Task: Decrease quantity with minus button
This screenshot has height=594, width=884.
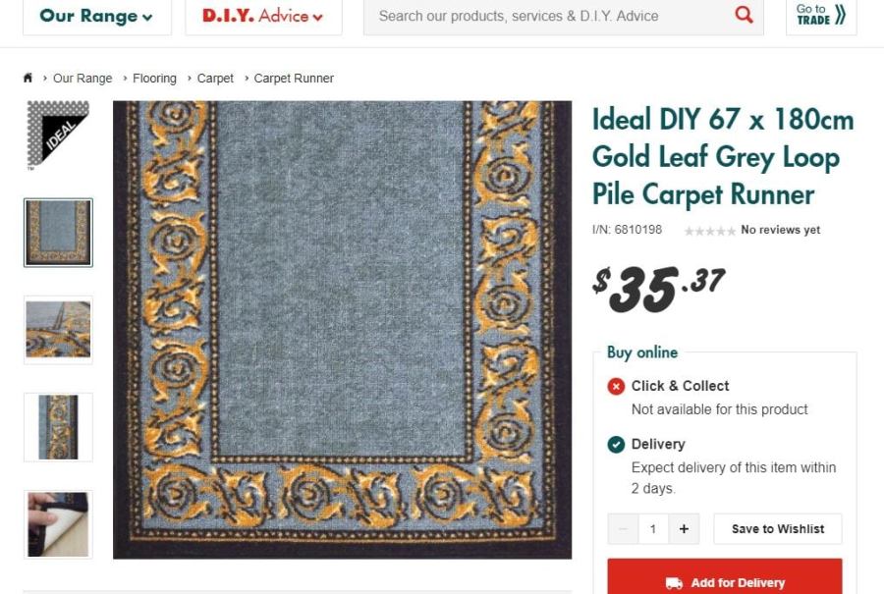Action: 623,528
